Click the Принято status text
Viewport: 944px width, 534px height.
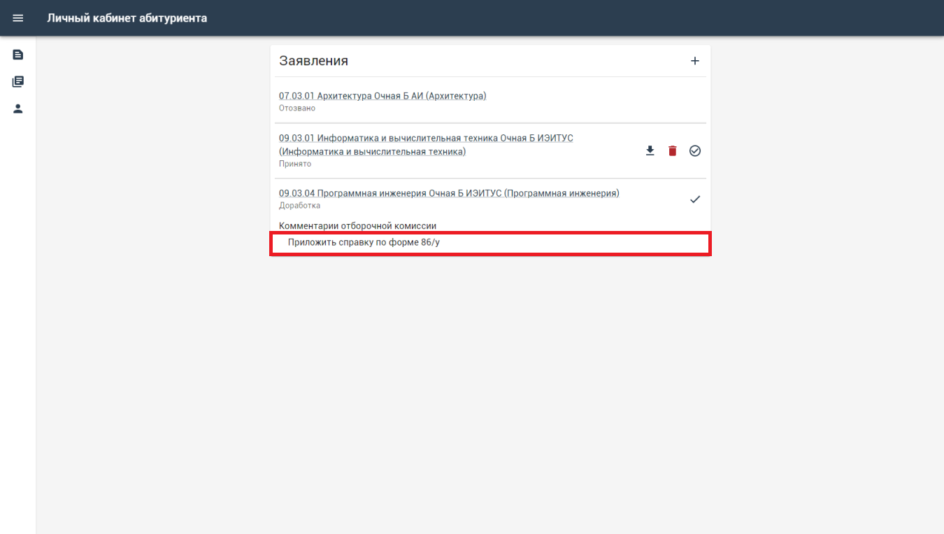(x=295, y=164)
